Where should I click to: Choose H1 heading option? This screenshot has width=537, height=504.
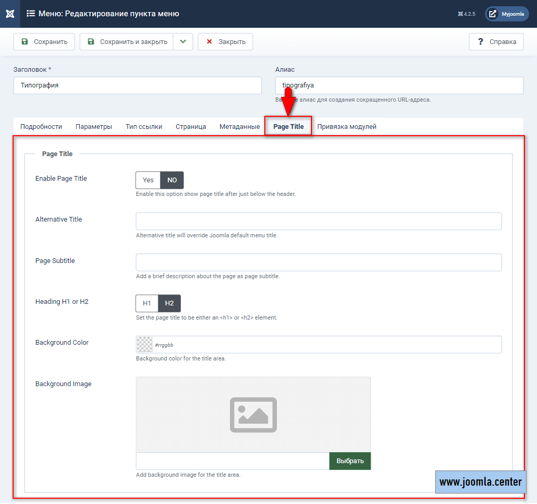[x=147, y=303]
